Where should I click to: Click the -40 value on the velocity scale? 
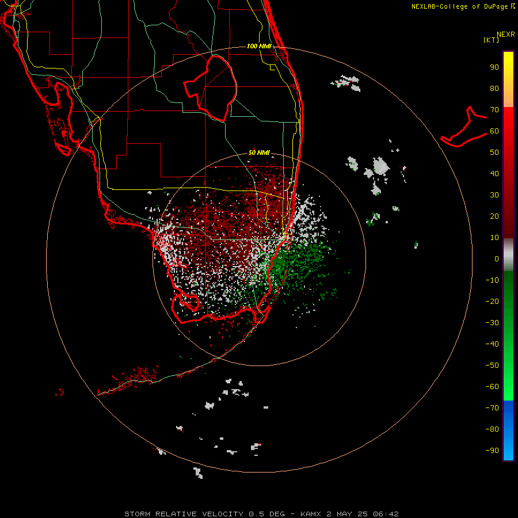pyautogui.click(x=492, y=344)
